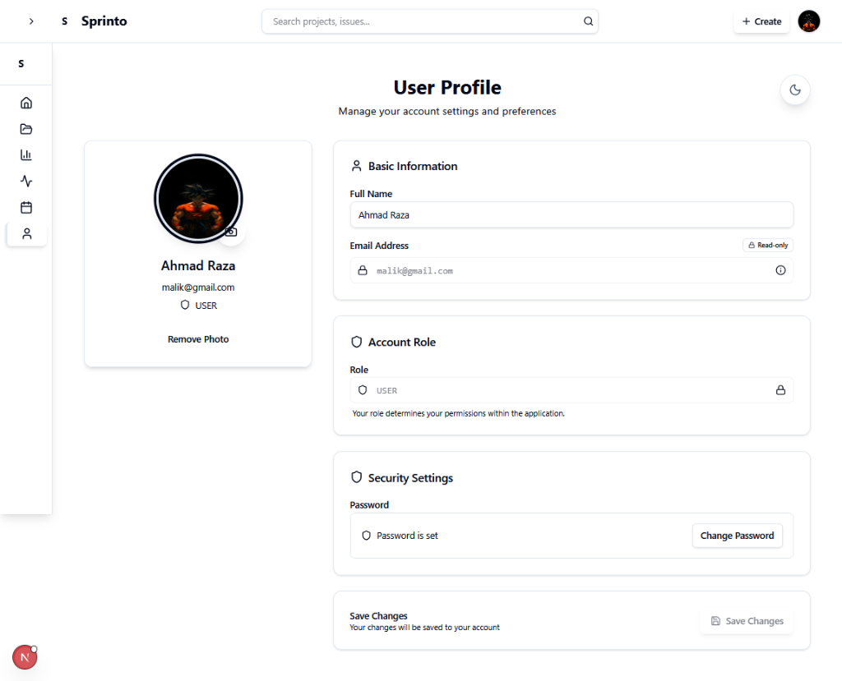Open the user avatar menu in header
This screenshot has width=842, height=681.
[x=809, y=21]
